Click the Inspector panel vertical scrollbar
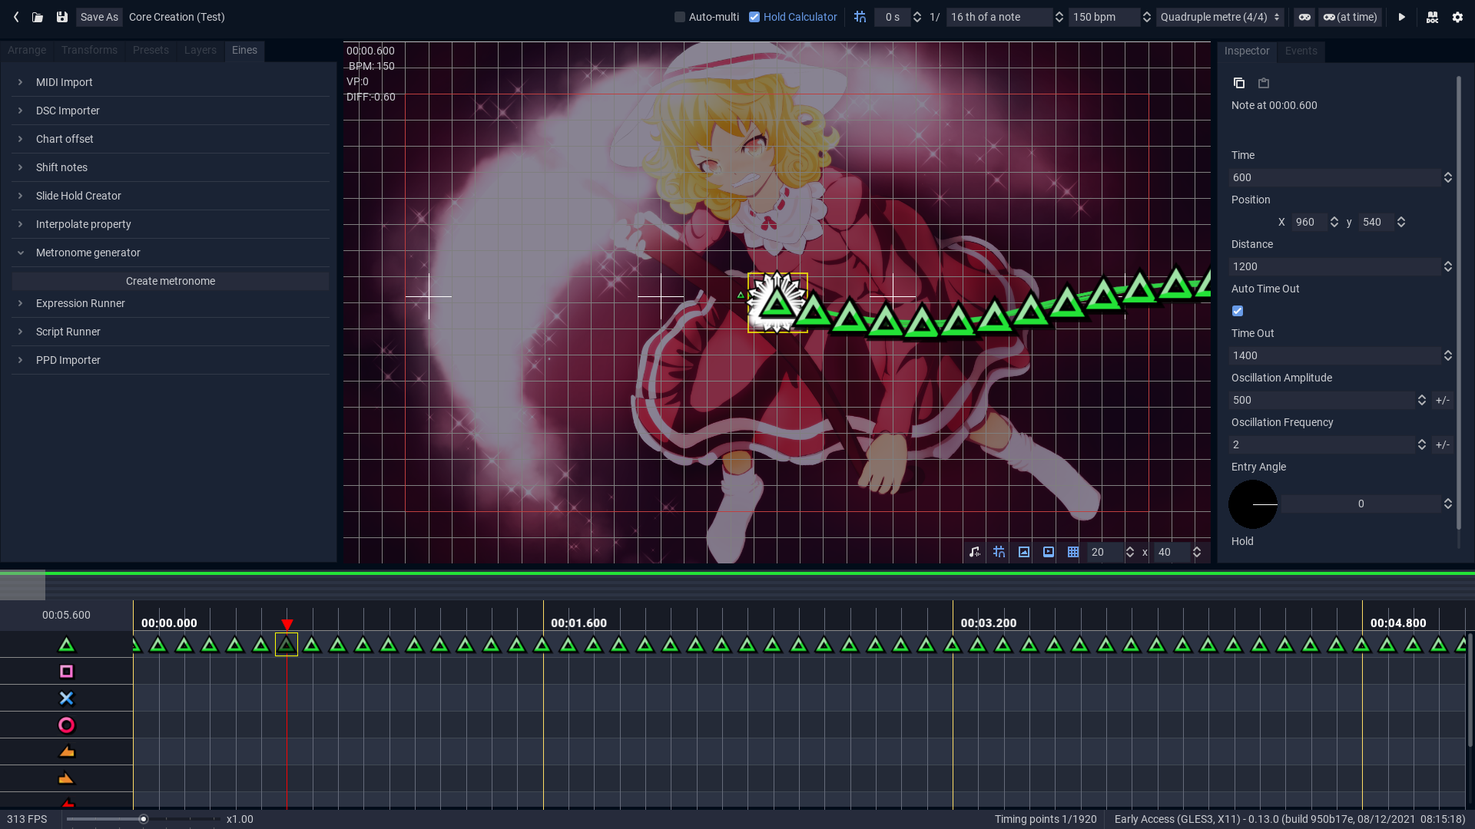Viewport: 1475px width, 829px height. (x=1458, y=302)
